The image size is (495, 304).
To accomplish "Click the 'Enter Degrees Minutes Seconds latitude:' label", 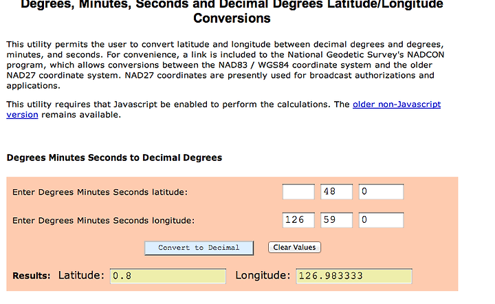I will (x=100, y=193).
